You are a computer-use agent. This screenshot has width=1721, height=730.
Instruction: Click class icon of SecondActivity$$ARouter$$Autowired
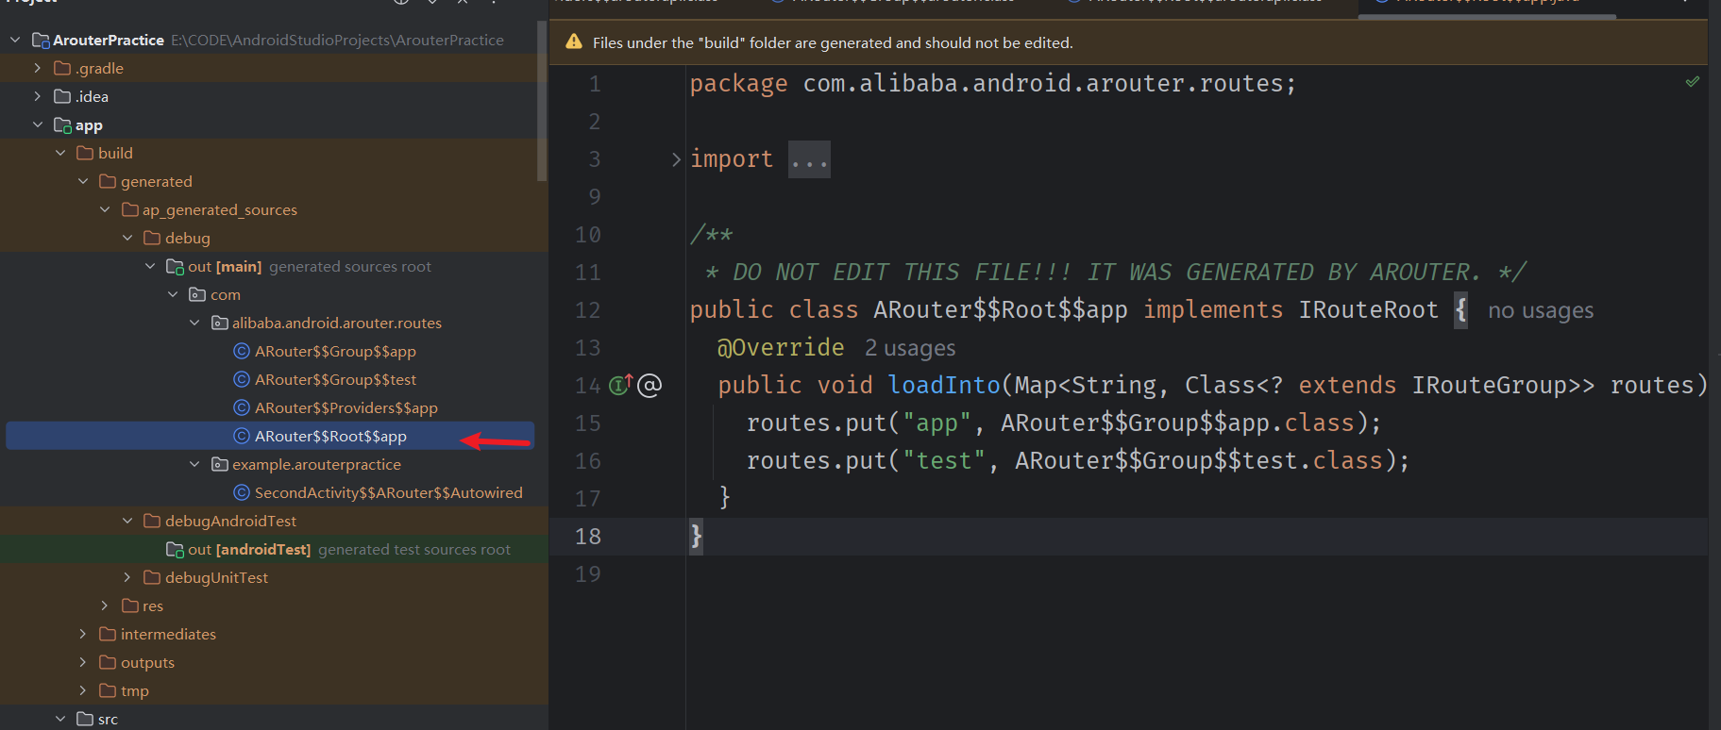click(242, 492)
